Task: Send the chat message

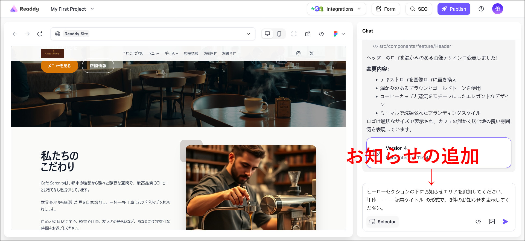Action: 505,222
